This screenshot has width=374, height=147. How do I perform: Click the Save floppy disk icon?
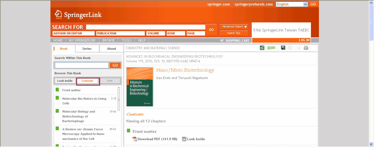coord(283,48)
